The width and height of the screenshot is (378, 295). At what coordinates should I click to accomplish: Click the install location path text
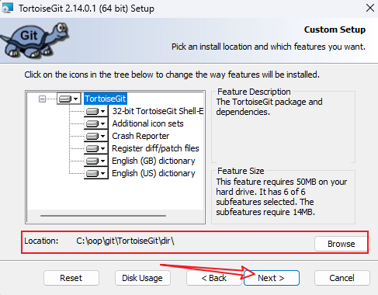(125, 241)
